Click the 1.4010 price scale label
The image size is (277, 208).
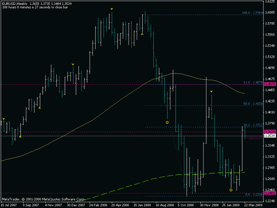[x=270, y=112]
